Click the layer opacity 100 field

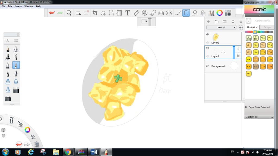(241, 27)
